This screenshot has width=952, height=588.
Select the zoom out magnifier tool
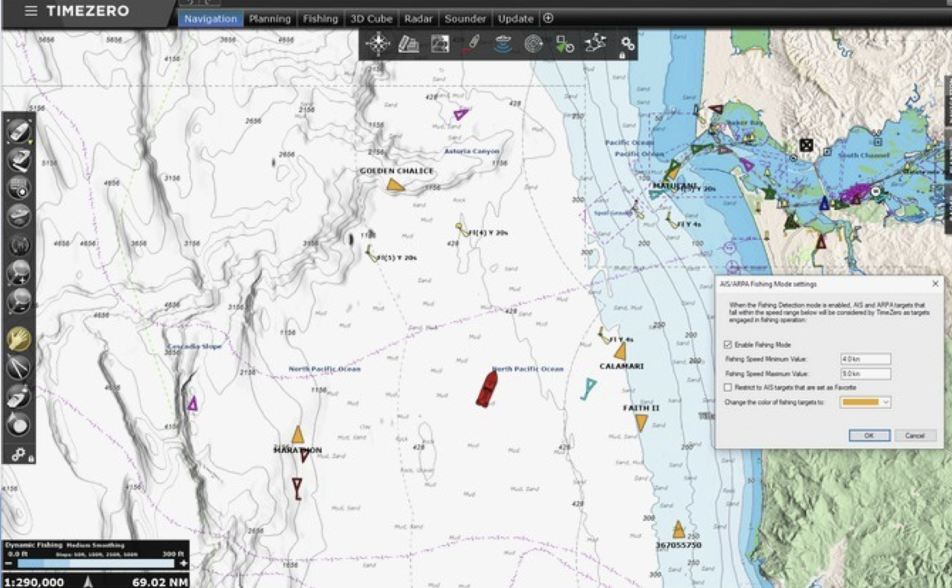(18, 301)
